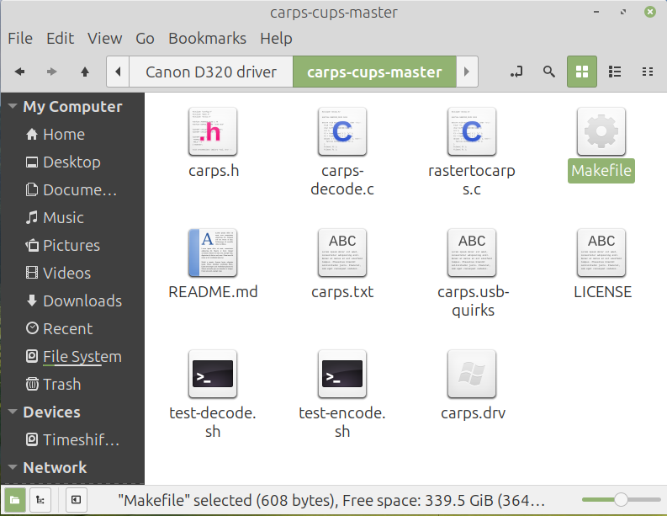Image resolution: width=667 pixels, height=516 pixels.
Task: Go back with the left arrow button
Action: pyautogui.click(x=19, y=72)
